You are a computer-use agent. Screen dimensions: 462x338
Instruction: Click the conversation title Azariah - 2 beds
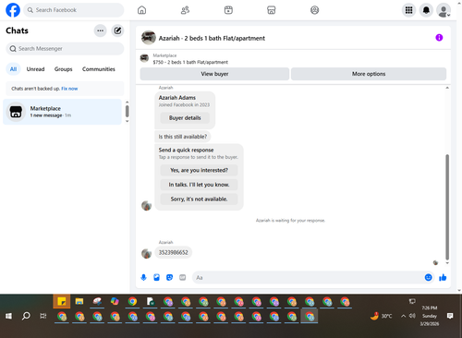pyautogui.click(x=212, y=38)
